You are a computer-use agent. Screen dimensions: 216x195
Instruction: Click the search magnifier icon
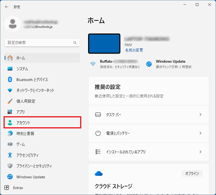[75, 43]
